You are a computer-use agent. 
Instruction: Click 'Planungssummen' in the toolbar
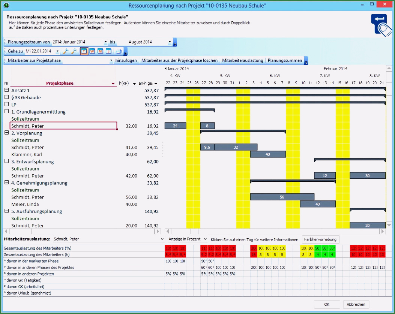point(285,60)
